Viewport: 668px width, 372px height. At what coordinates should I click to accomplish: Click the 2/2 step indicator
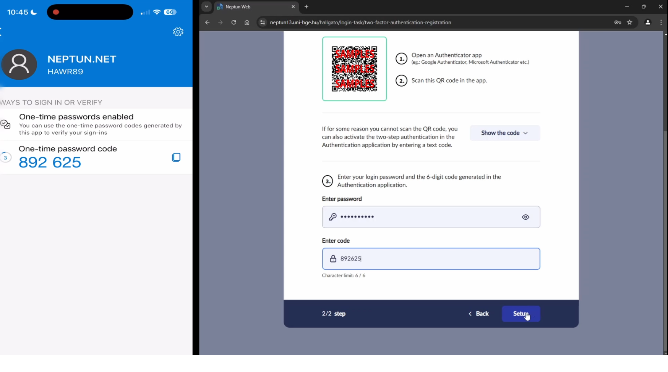pyautogui.click(x=334, y=314)
